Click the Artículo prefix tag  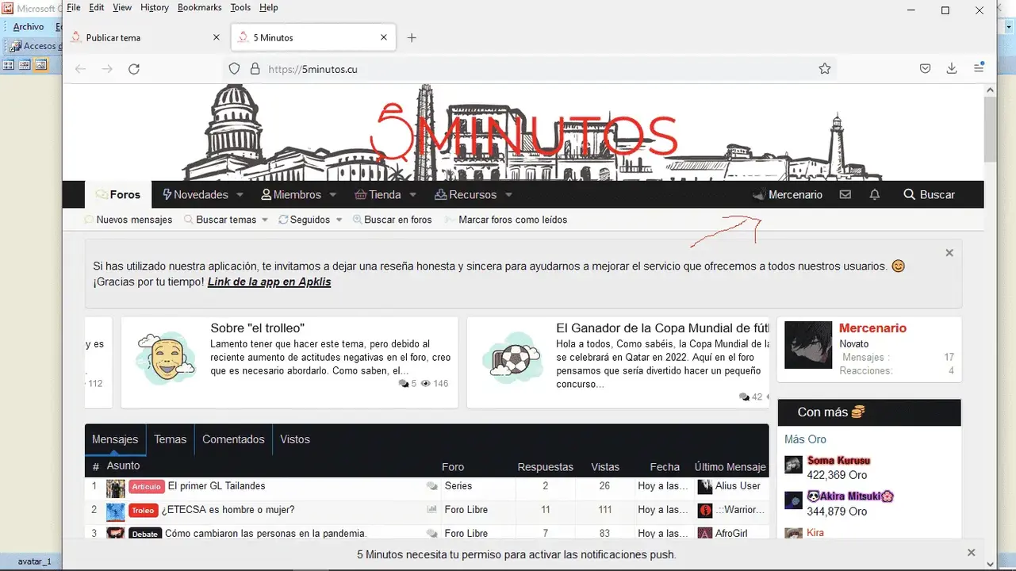coord(146,487)
